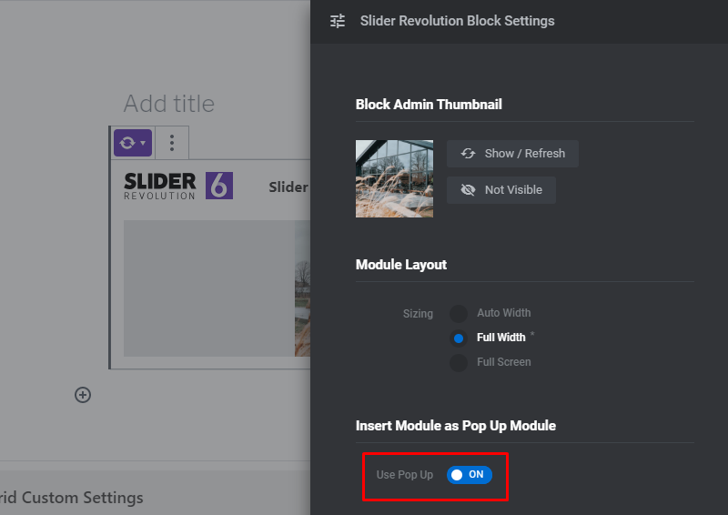Click the Show / Refresh button
This screenshot has width=728, height=515.
[512, 154]
